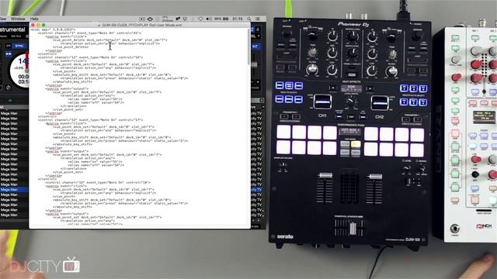This screenshot has width=497, height=279.
Task: Close the XML editor window with red button
Action: point(33,25)
